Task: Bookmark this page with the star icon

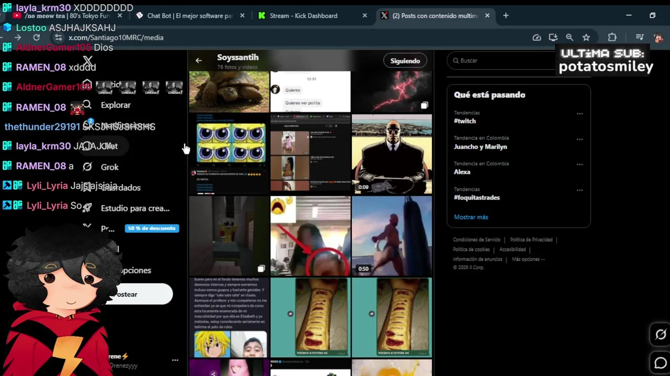Action: pyautogui.click(x=586, y=38)
